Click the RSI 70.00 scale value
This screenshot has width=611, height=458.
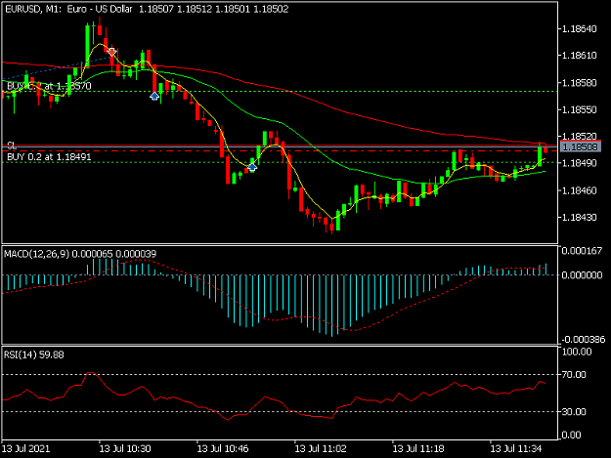pyautogui.click(x=574, y=374)
